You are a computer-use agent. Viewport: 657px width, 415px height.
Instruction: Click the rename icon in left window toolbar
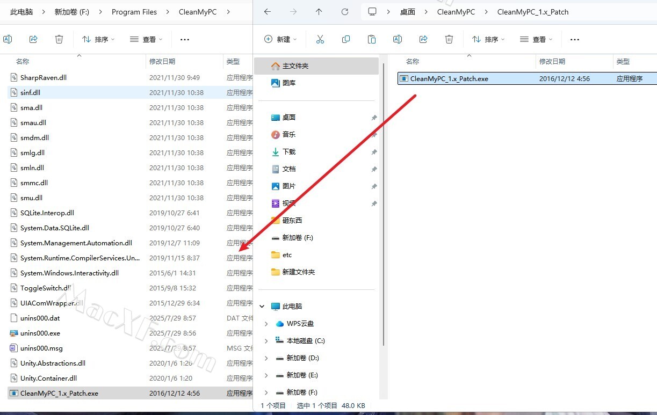point(8,39)
